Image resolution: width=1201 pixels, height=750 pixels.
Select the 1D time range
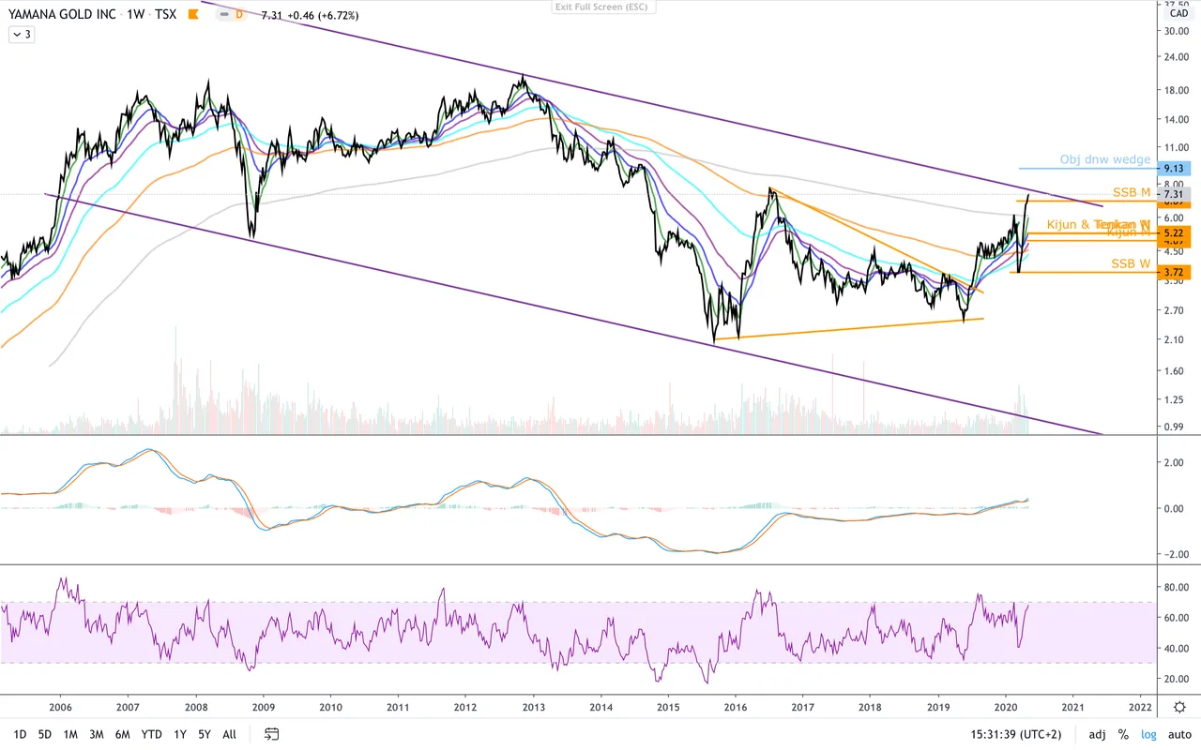click(x=20, y=734)
